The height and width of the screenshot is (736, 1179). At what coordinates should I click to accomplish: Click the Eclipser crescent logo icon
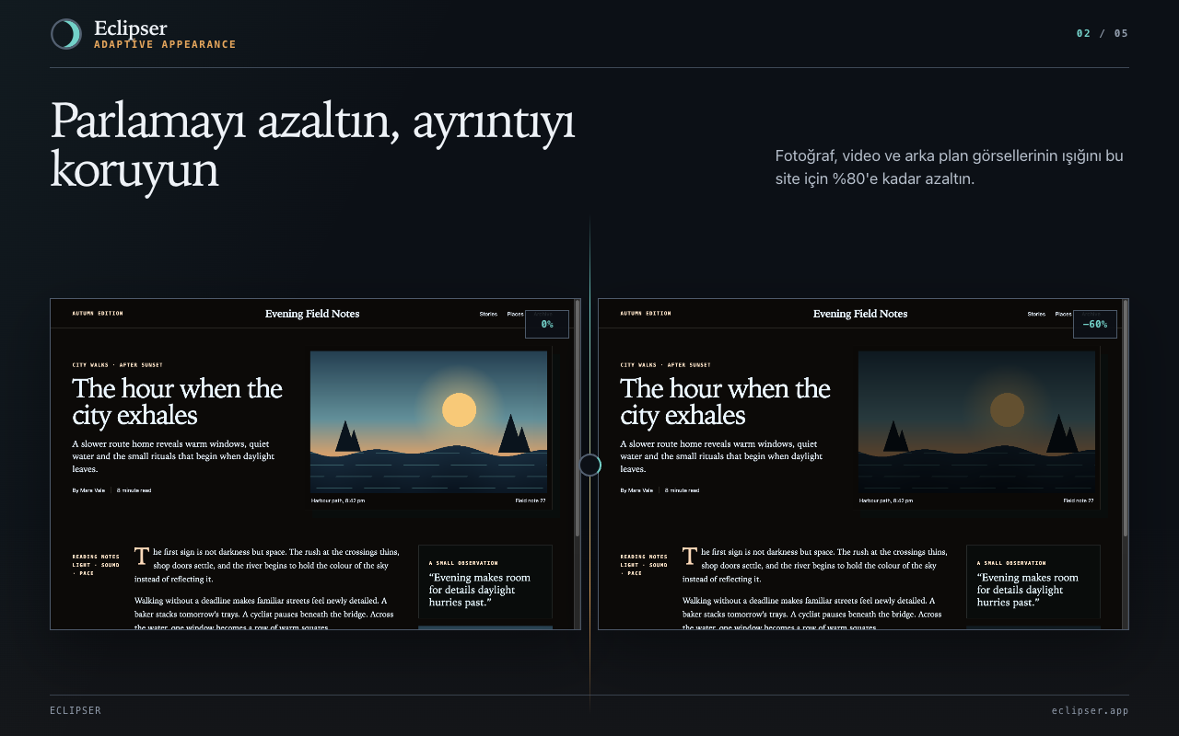[66, 34]
